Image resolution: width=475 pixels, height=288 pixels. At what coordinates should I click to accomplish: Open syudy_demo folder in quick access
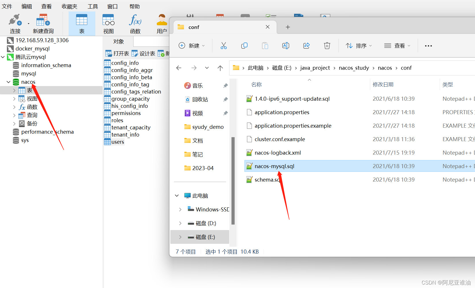(208, 127)
